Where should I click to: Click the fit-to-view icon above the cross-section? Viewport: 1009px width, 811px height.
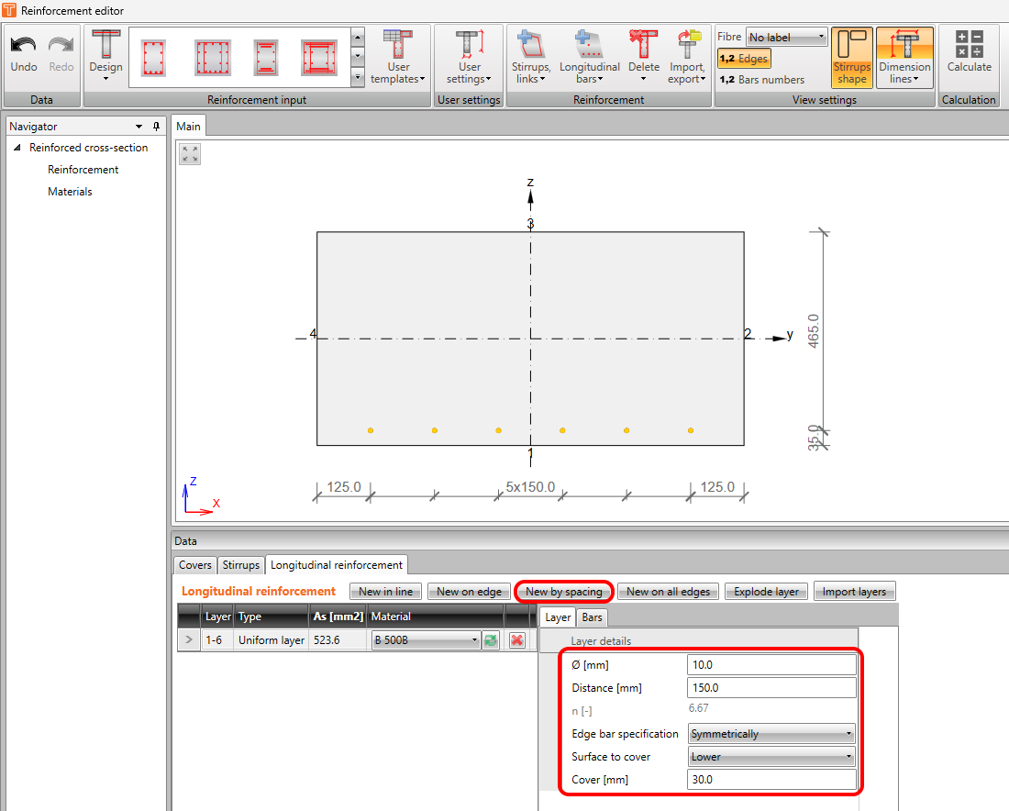pos(189,154)
